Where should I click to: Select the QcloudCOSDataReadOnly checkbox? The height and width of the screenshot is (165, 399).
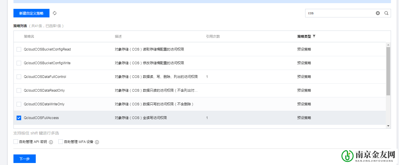pyautogui.click(x=19, y=90)
